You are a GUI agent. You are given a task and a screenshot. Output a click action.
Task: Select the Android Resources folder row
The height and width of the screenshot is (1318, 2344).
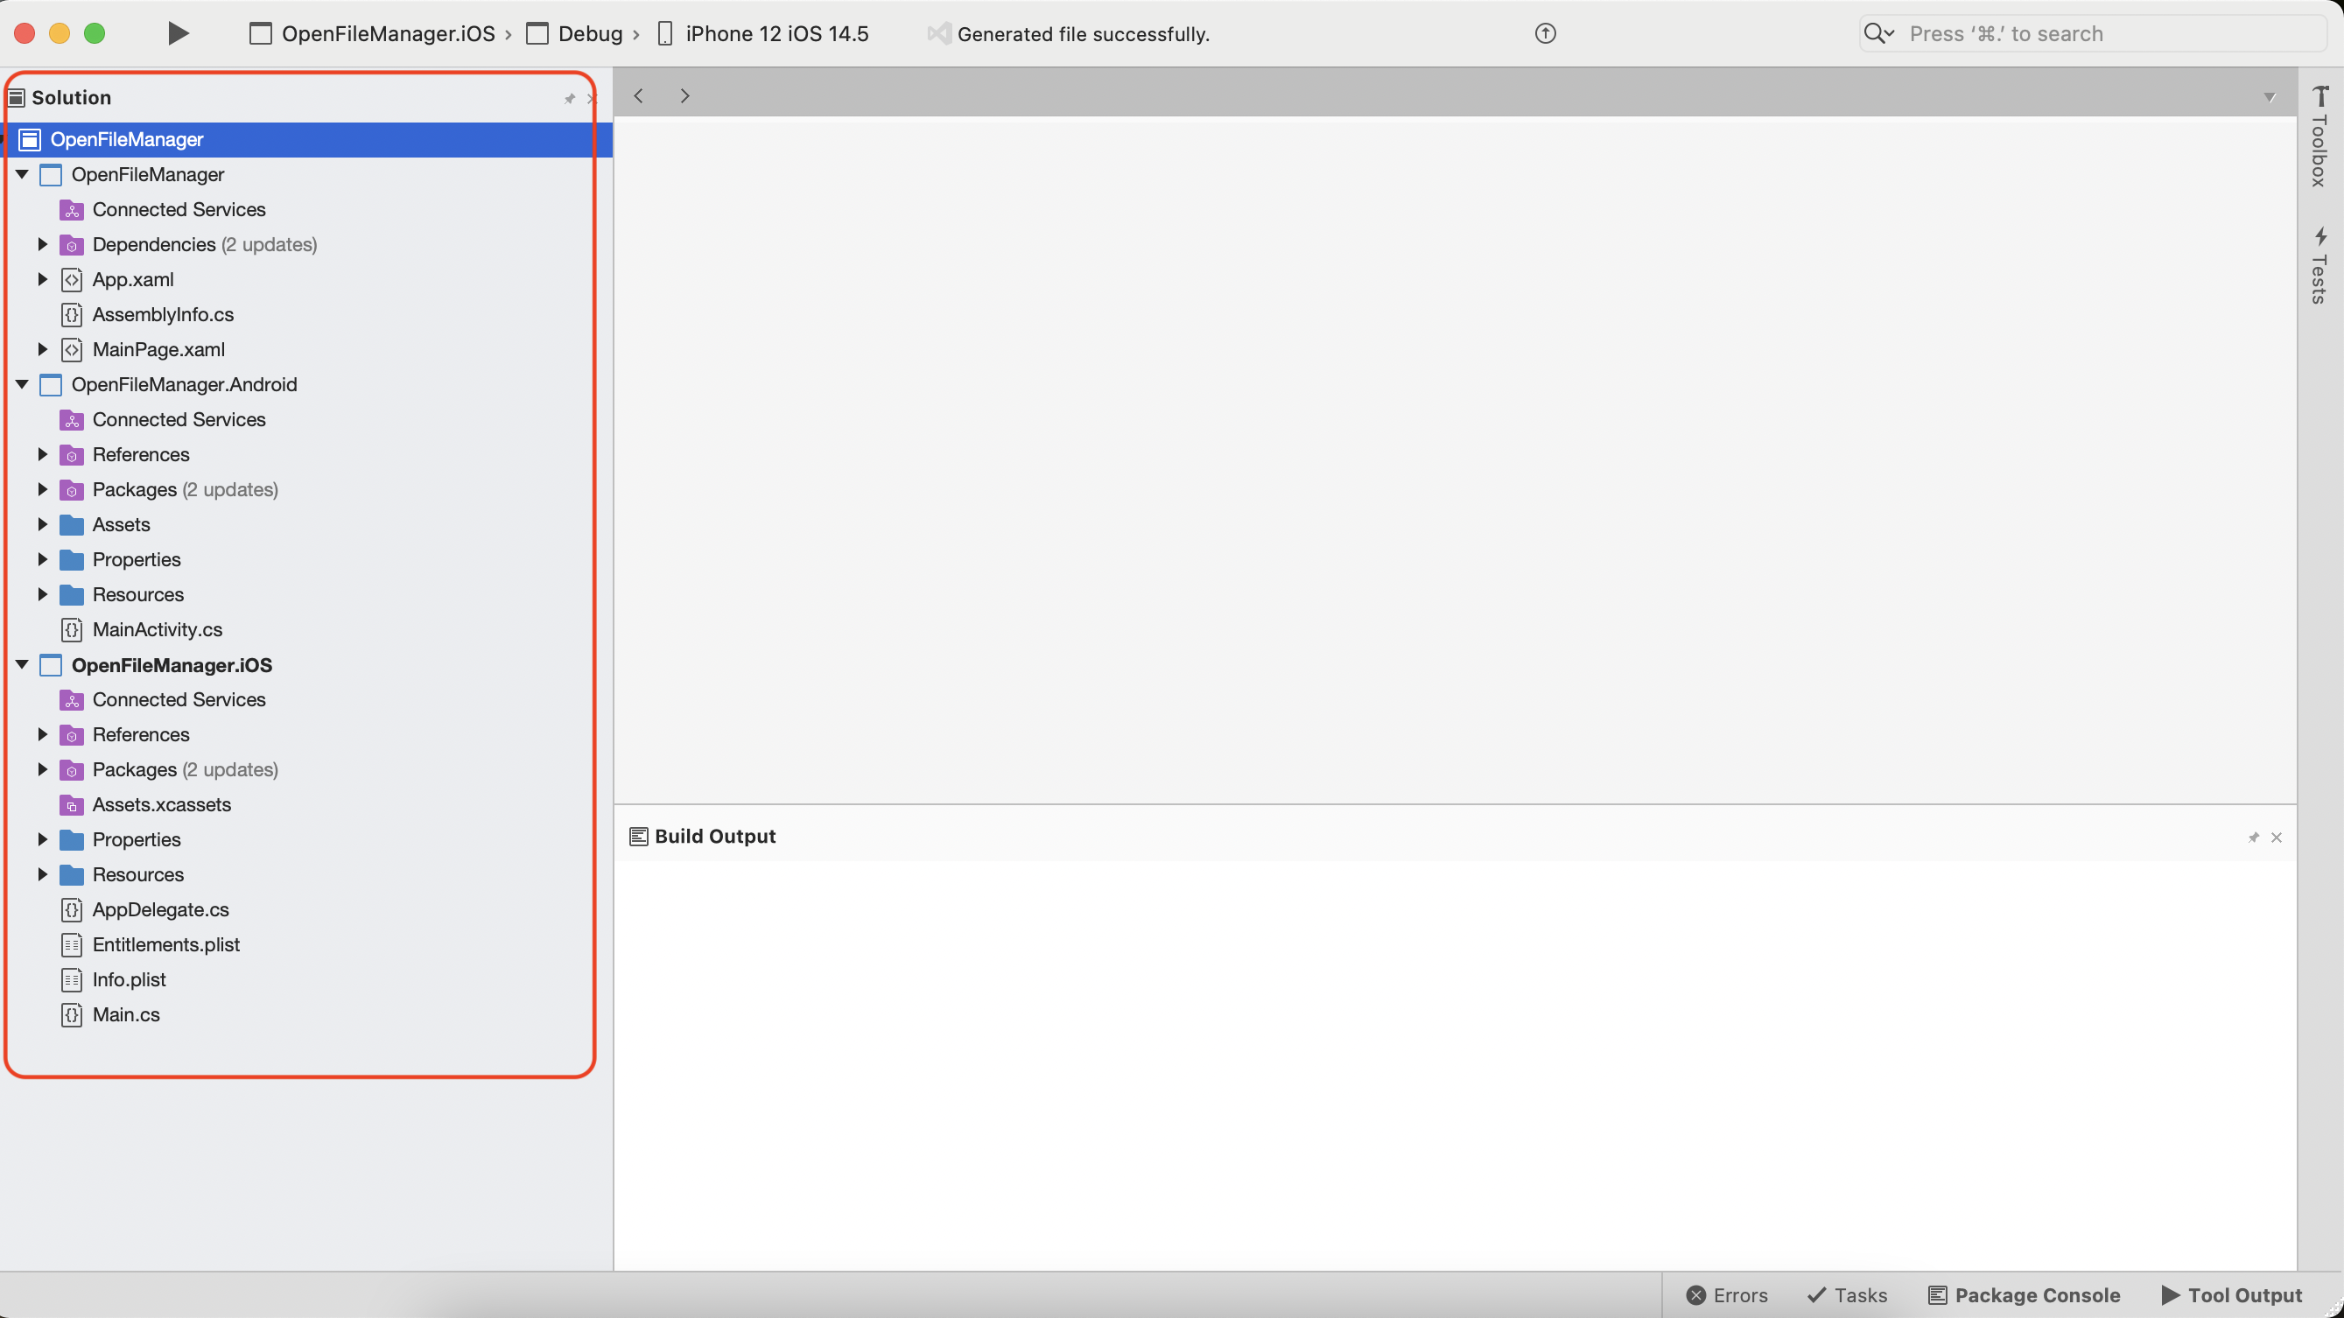point(305,594)
